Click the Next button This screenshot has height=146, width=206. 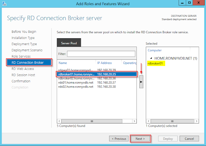(140, 139)
